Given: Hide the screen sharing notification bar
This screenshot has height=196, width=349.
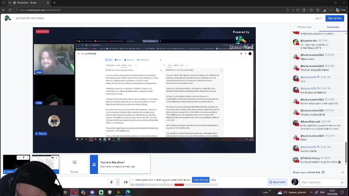Looking at the screenshot, I should pos(213,180).
